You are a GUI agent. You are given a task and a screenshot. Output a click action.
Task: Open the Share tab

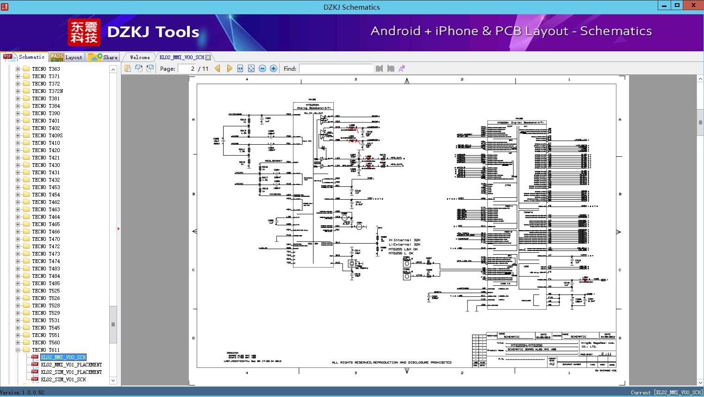(103, 57)
